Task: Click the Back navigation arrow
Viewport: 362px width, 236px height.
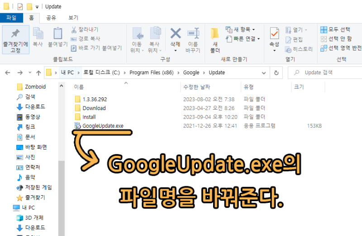Action: tap(8, 73)
